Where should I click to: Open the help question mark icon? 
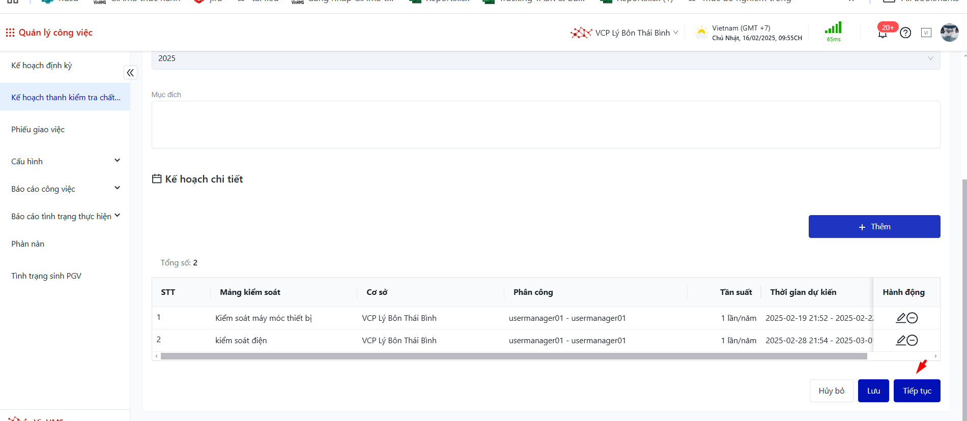pos(905,33)
